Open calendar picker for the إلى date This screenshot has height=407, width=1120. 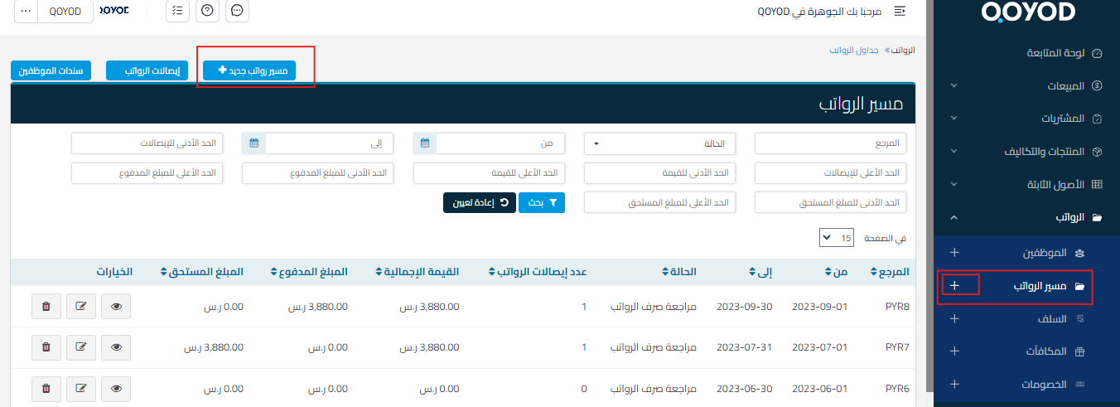click(254, 143)
